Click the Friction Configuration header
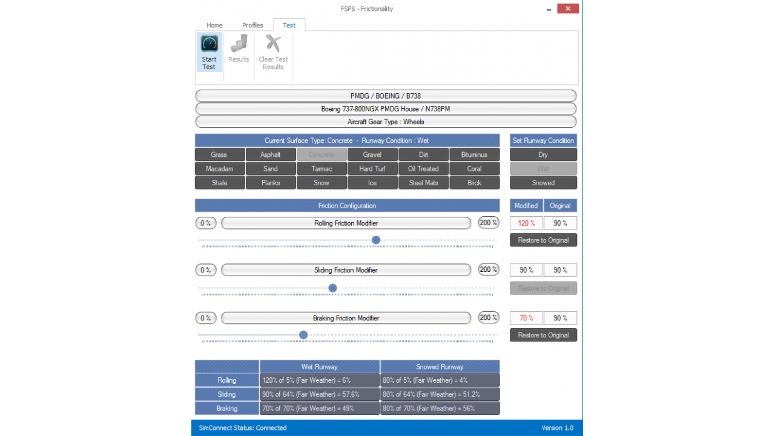This screenshot has height=436, width=775. [x=348, y=205]
